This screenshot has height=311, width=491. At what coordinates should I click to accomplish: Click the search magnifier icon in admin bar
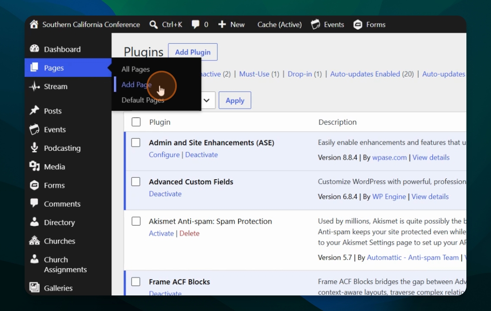click(x=154, y=25)
